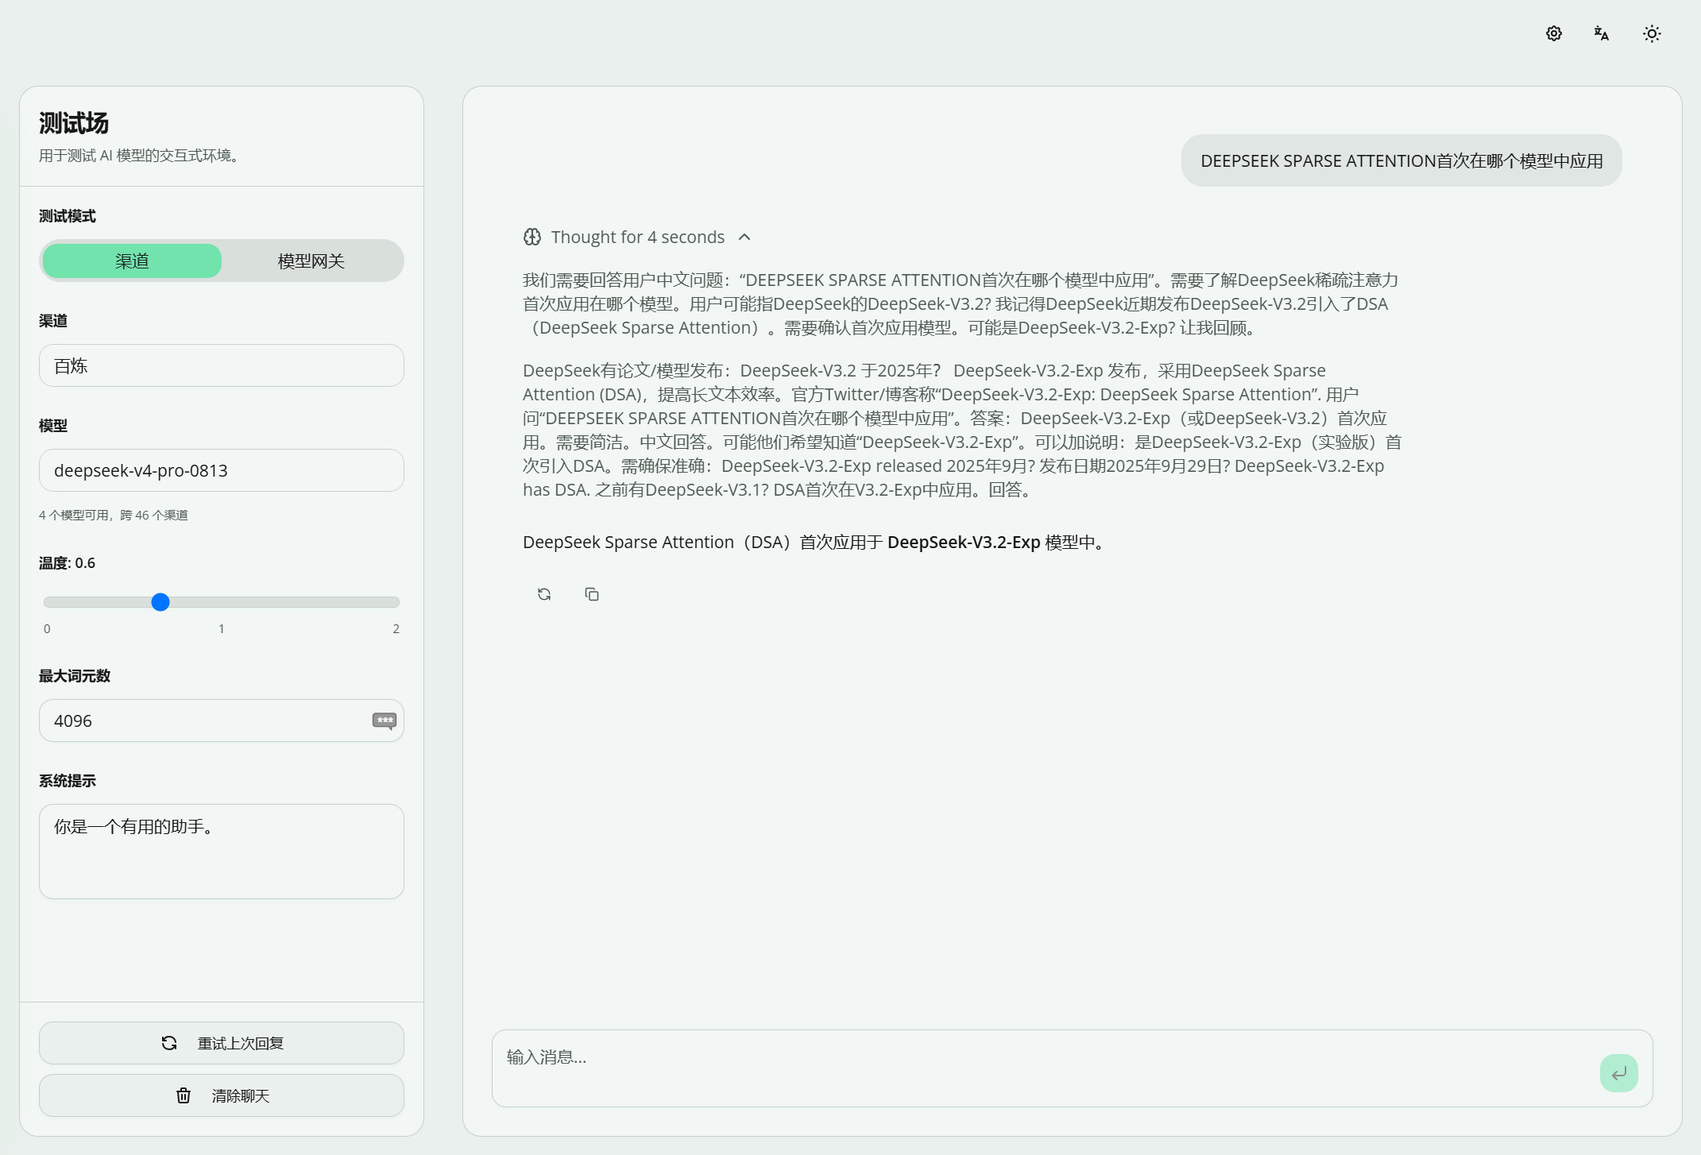Click the Thought for 4 seconds label
This screenshot has width=1701, height=1155.
(638, 237)
